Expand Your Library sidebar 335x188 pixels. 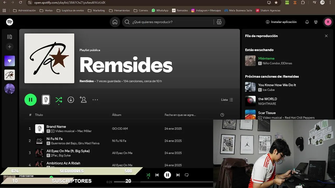(10, 37)
